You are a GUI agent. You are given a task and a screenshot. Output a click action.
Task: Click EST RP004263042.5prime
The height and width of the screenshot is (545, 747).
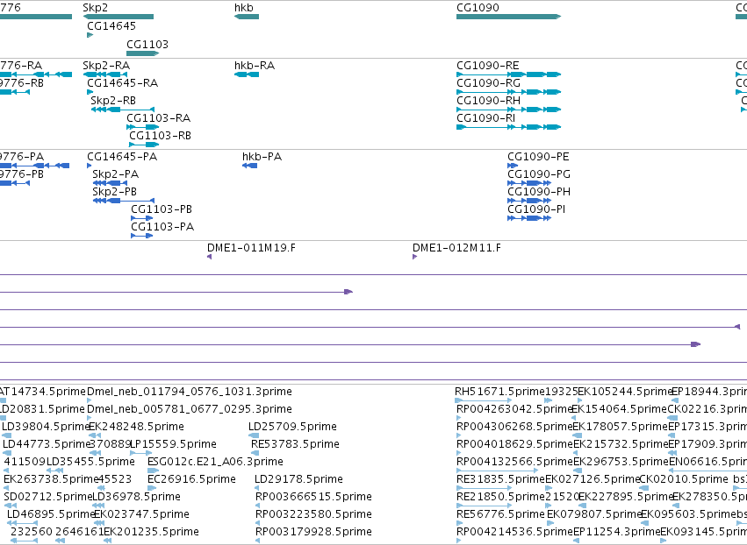pos(514,409)
